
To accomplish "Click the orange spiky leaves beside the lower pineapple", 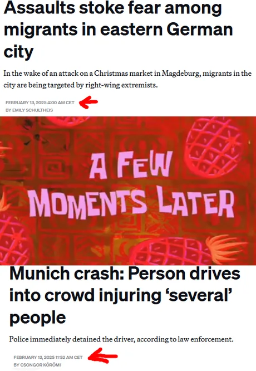I will (226, 248).
